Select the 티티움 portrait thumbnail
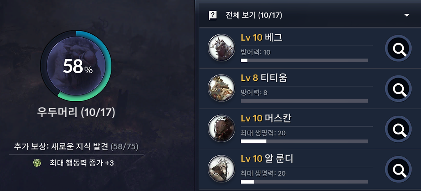 [222, 88]
